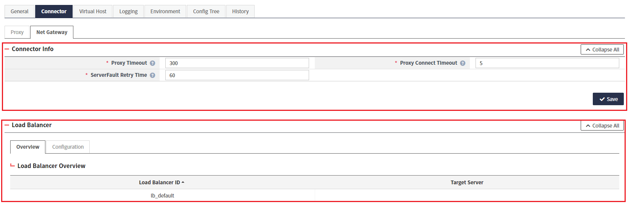Focus the Proxy Connect Timeout field
The height and width of the screenshot is (210, 631).
coord(547,63)
